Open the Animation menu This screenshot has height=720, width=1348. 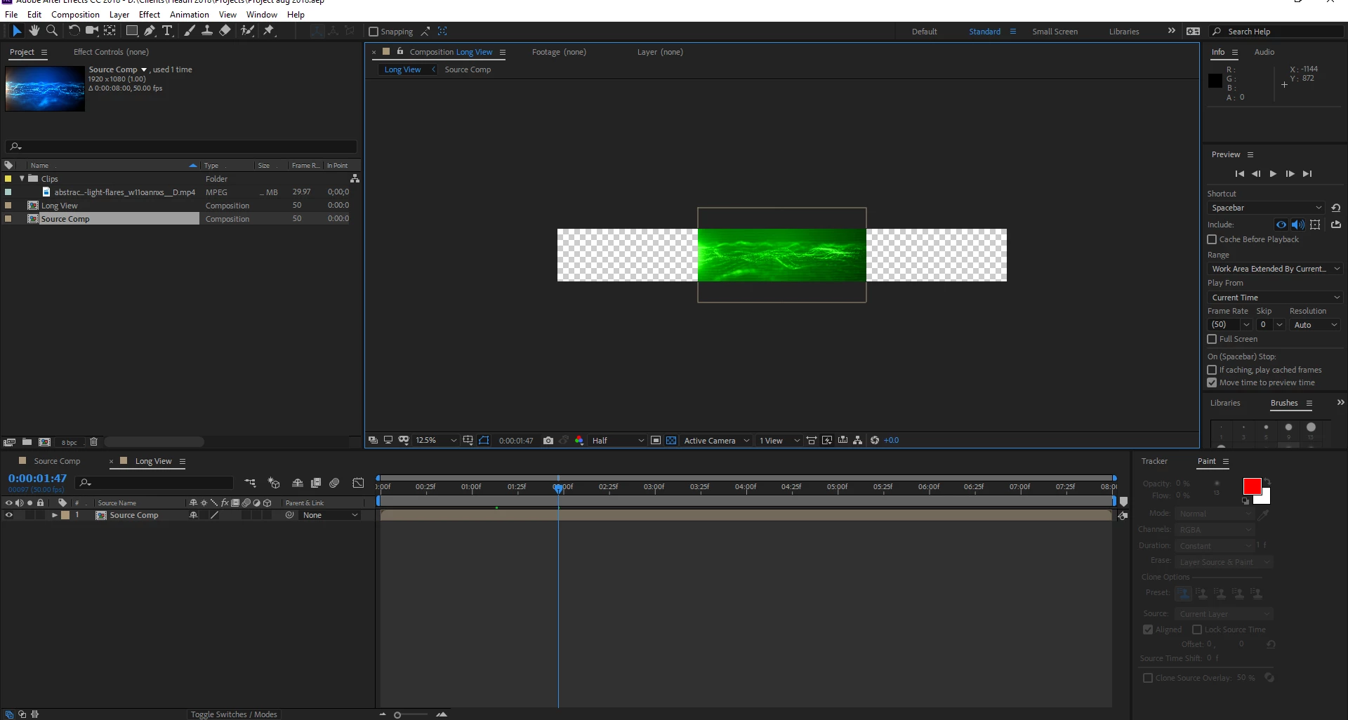pos(190,15)
